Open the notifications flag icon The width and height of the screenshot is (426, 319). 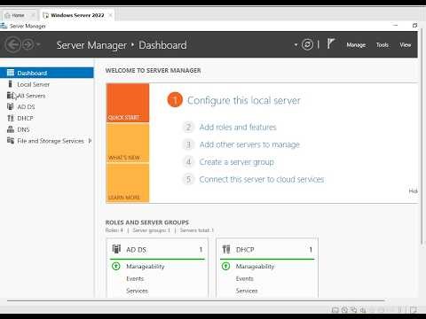pyautogui.click(x=331, y=44)
